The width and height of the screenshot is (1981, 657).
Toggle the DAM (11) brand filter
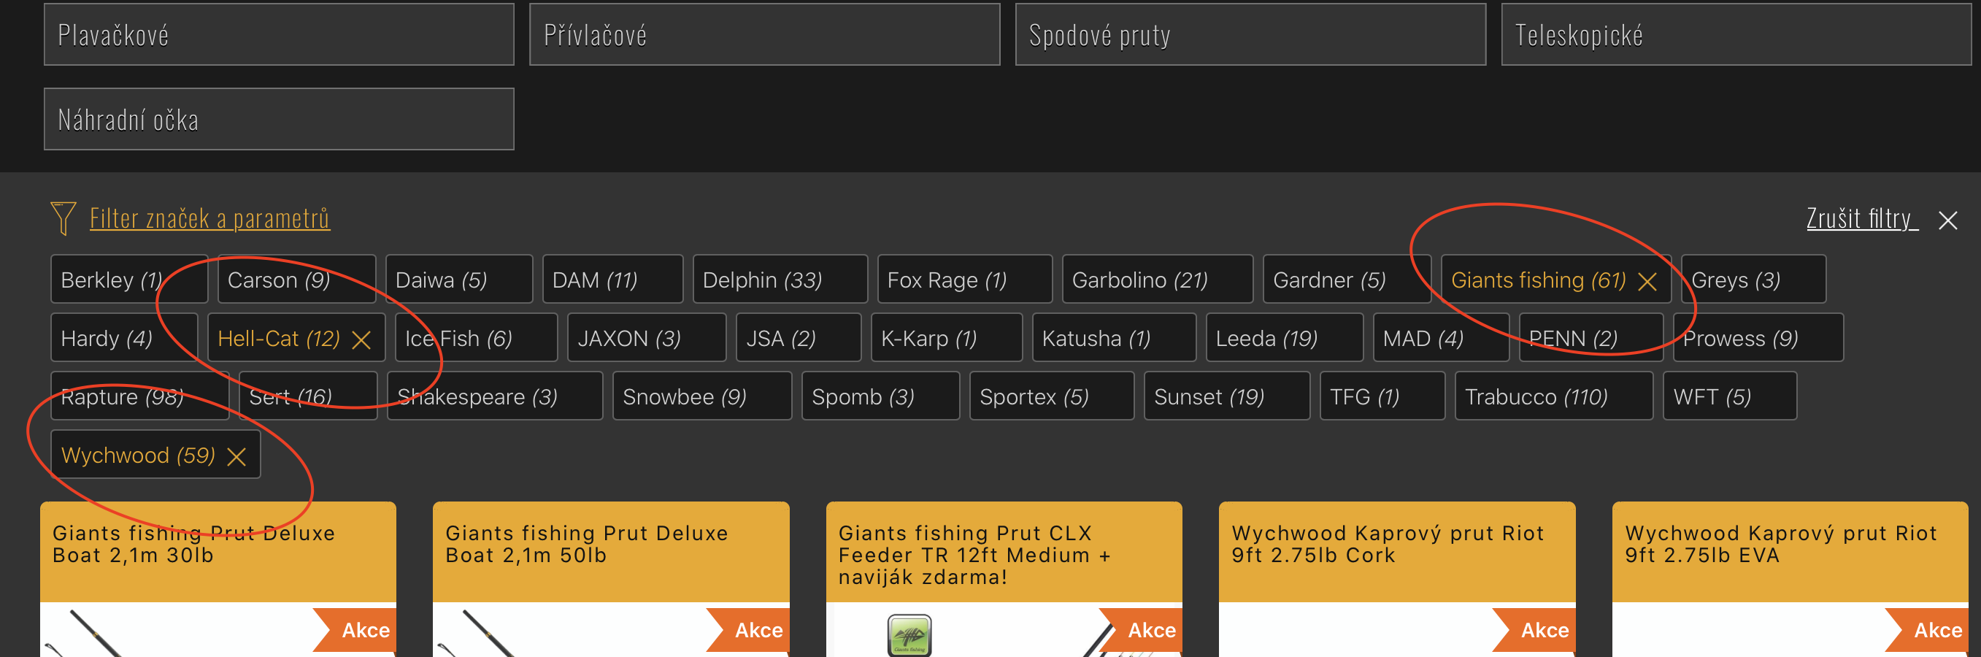[612, 280]
